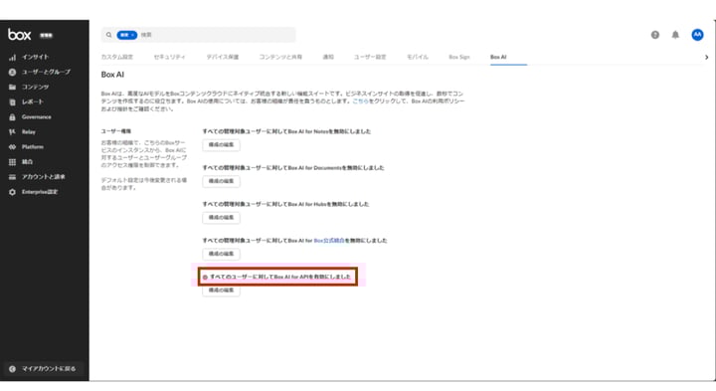Screen dimensions: 716x391
Task: Click the Box AI for Hubs status text
Action: (285, 204)
